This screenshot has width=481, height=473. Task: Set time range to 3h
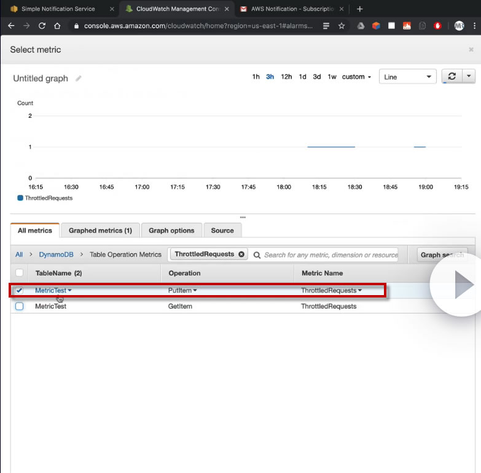click(270, 77)
